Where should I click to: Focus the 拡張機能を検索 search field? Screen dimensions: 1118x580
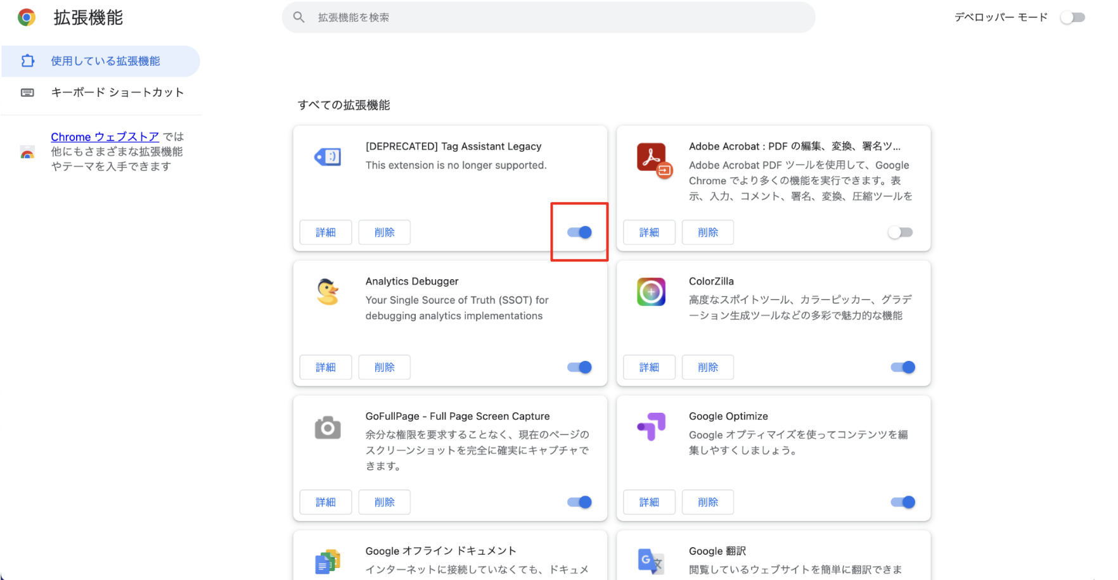click(x=549, y=17)
